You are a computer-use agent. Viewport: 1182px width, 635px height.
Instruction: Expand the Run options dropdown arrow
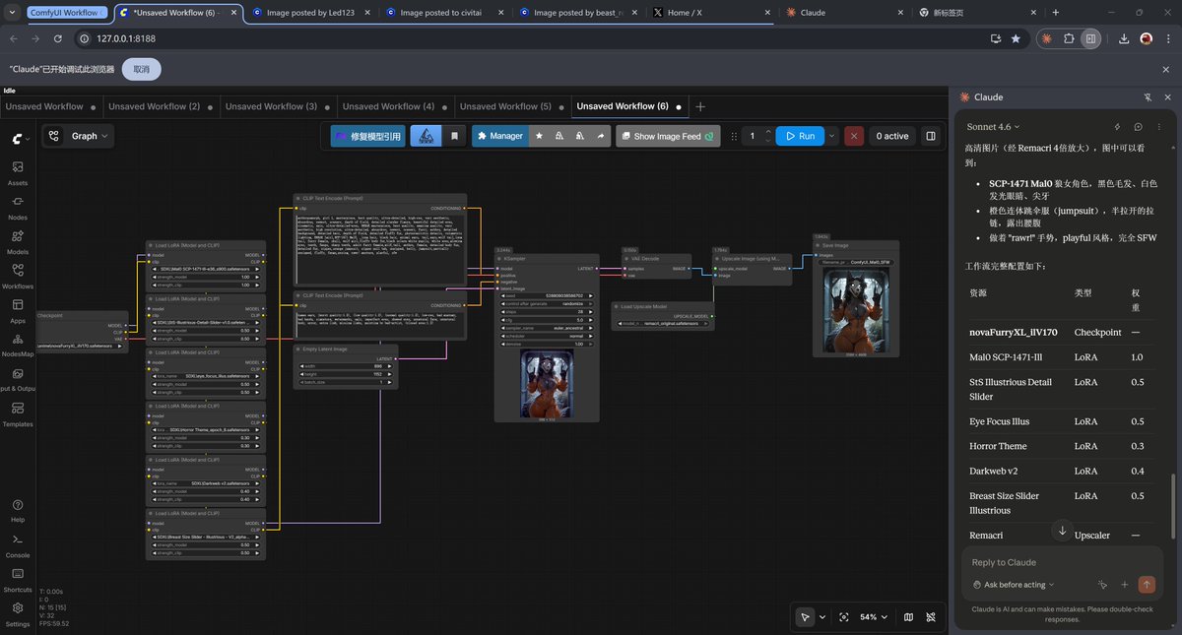[832, 136]
